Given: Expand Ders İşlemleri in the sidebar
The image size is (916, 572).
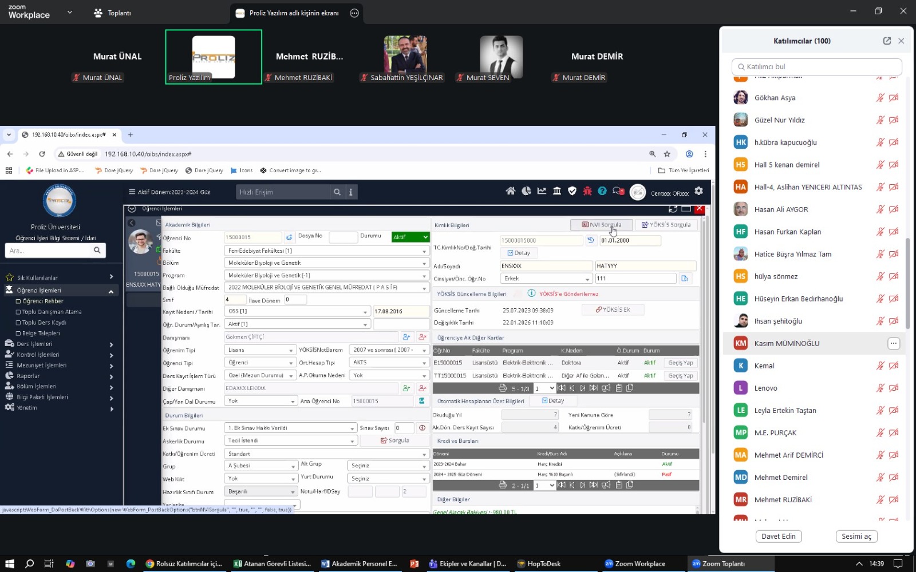Looking at the screenshot, I should [57, 344].
